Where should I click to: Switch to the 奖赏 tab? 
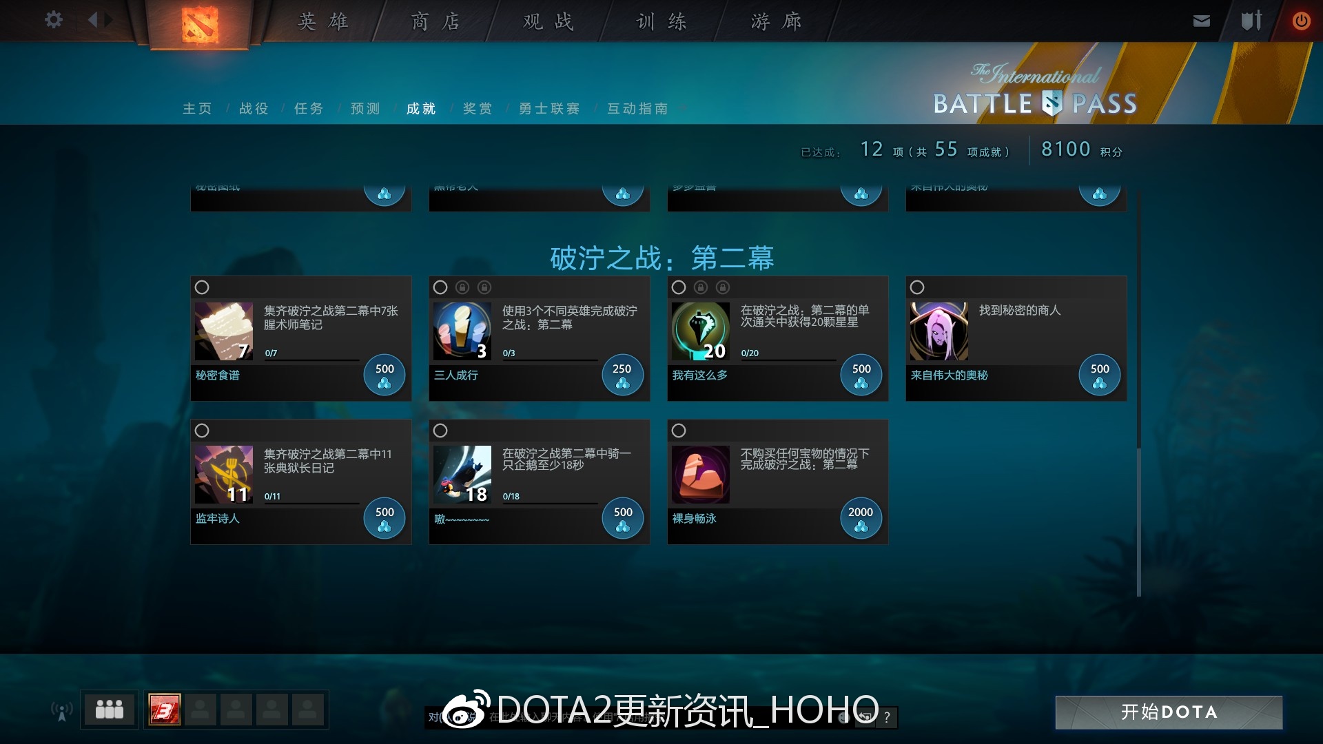pyautogui.click(x=478, y=108)
